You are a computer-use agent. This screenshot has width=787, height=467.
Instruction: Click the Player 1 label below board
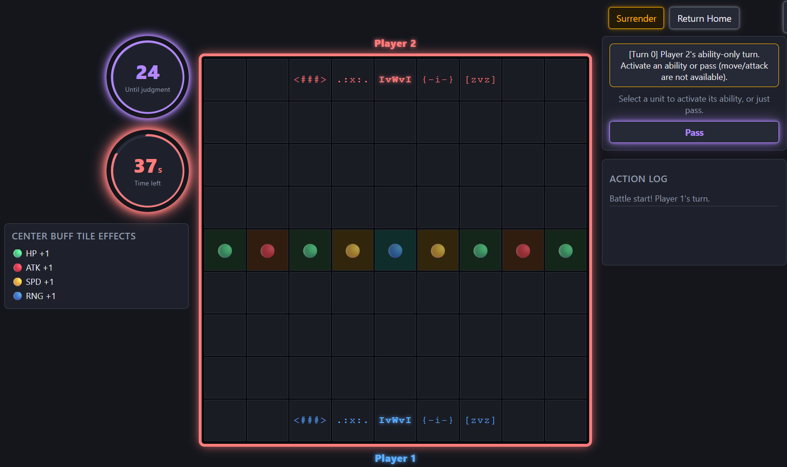[395, 458]
